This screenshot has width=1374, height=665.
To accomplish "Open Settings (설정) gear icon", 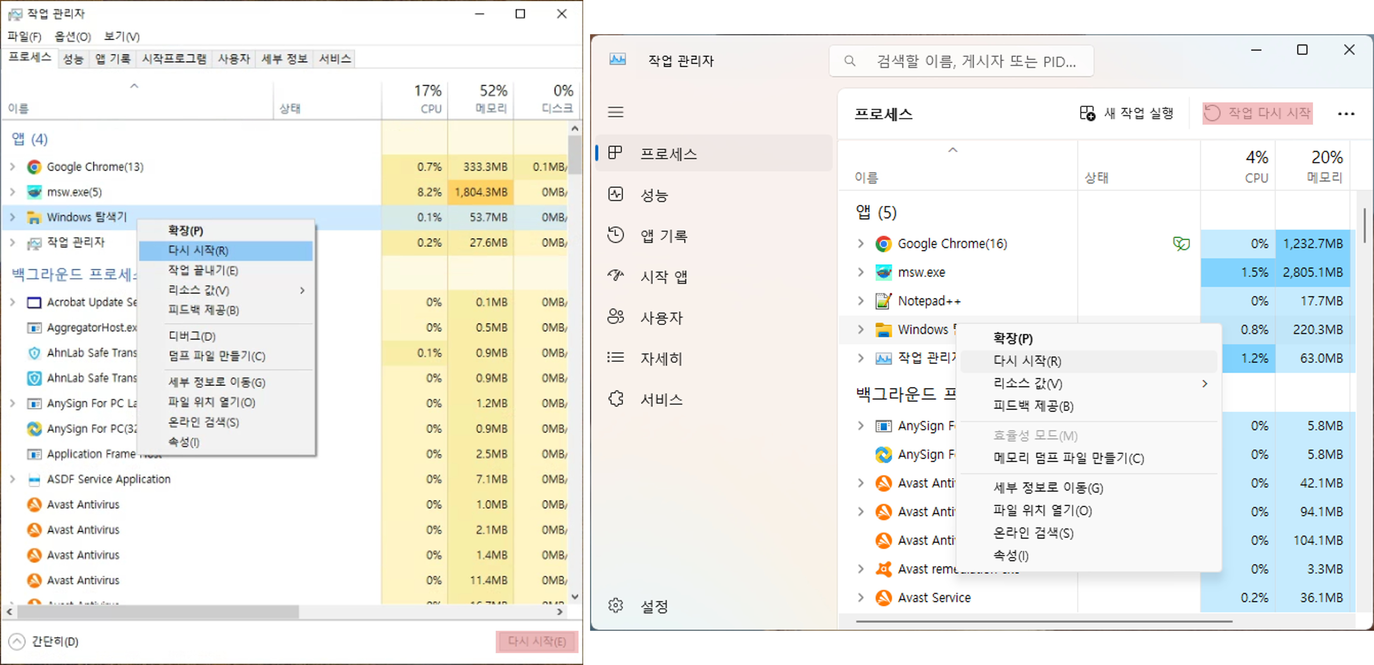I will (x=615, y=606).
